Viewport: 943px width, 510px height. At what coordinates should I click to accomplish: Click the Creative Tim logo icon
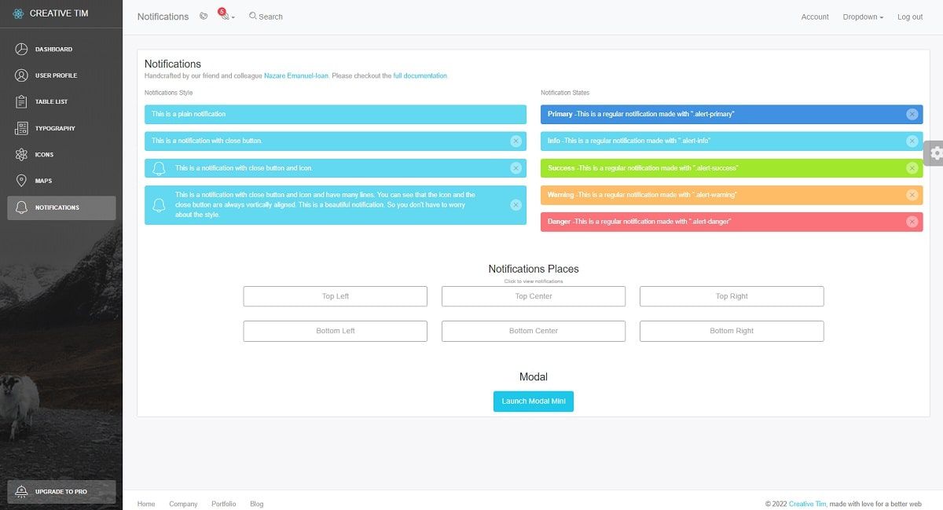[17, 13]
